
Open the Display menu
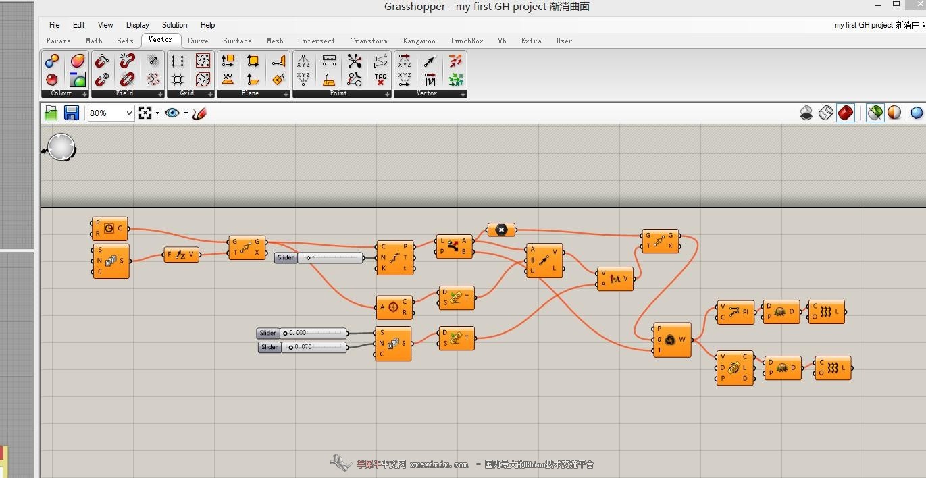click(138, 25)
